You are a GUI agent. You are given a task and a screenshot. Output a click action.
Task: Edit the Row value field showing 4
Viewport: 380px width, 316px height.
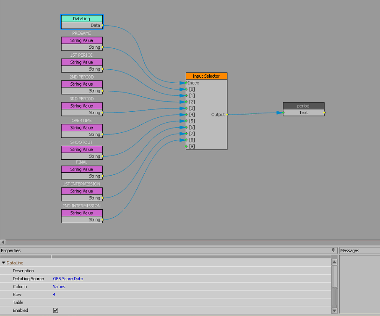54,295
